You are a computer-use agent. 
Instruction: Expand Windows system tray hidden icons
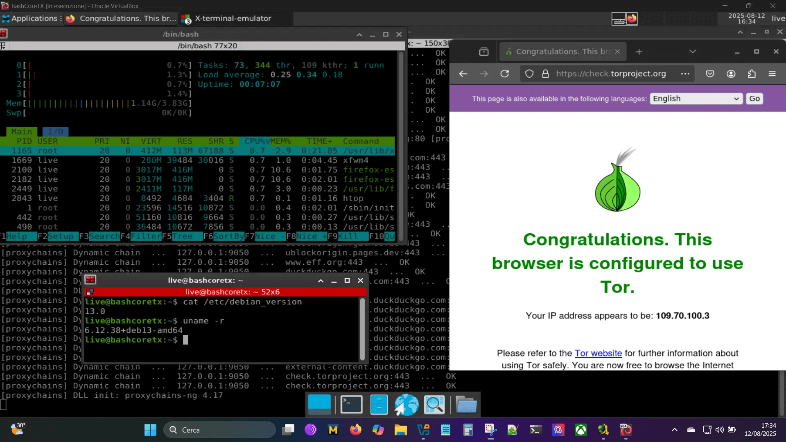(674, 430)
